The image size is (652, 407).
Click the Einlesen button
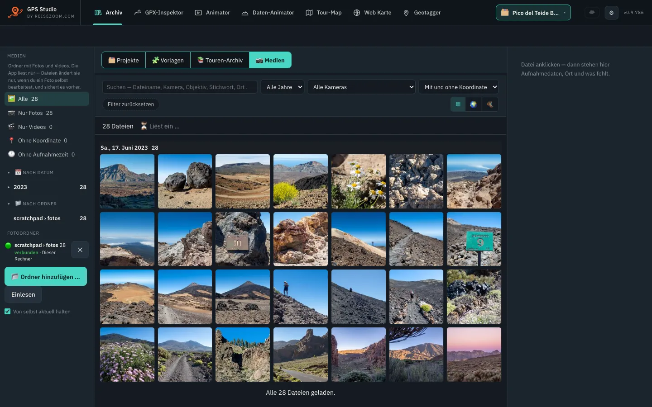[23, 294]
